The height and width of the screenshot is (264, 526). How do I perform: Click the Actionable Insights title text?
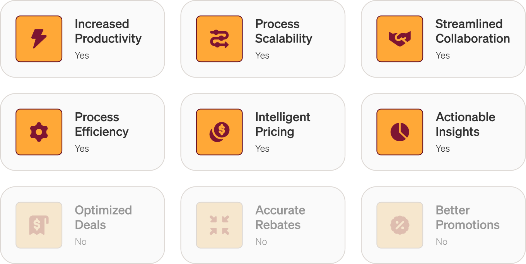465,125
